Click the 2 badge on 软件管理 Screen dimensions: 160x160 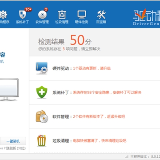(x=46, y=10)
